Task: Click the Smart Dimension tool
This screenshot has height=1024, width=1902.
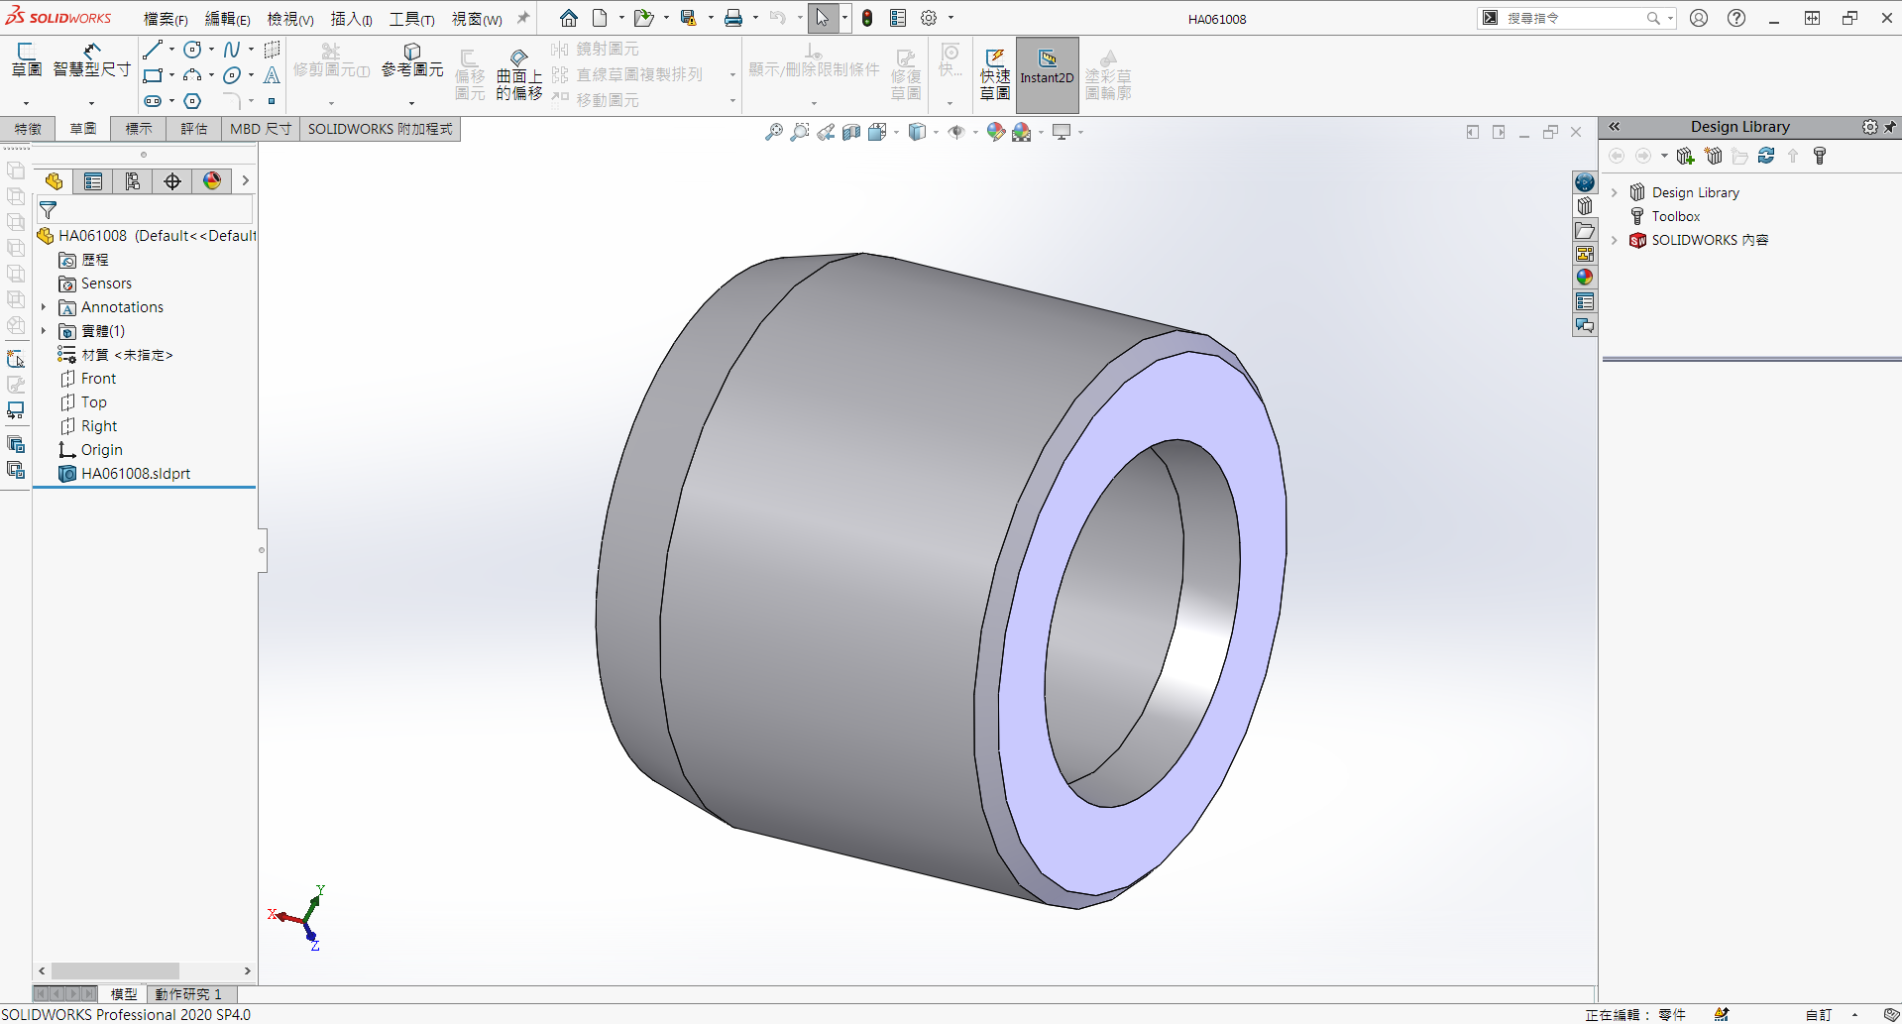Action: tap(91, 60)
